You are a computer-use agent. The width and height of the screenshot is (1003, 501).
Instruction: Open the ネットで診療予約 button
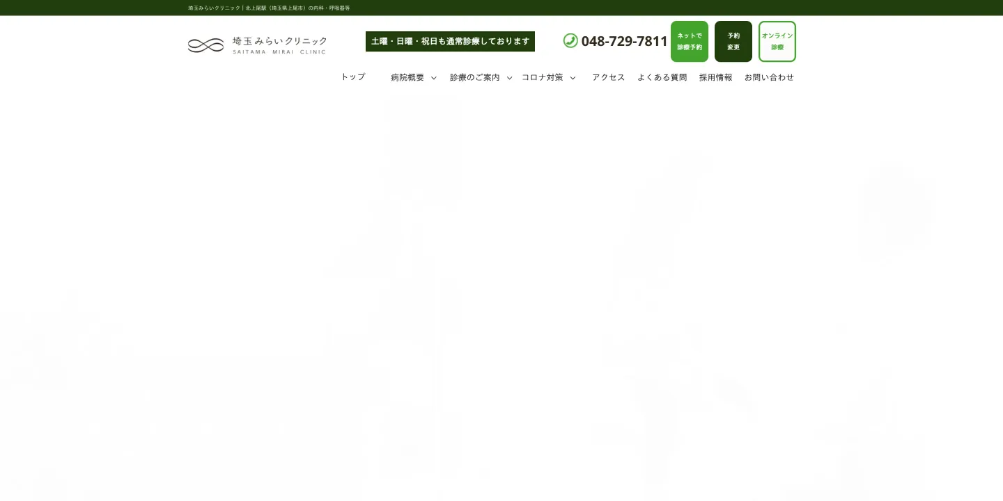point(690,41)
